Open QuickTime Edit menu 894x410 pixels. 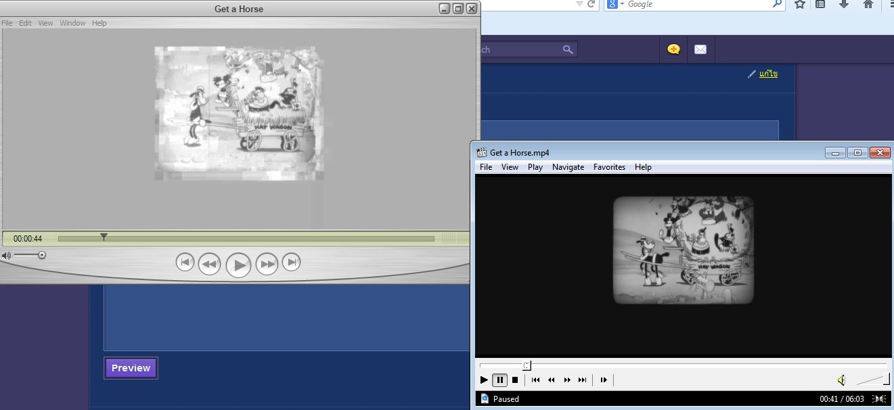25,23
